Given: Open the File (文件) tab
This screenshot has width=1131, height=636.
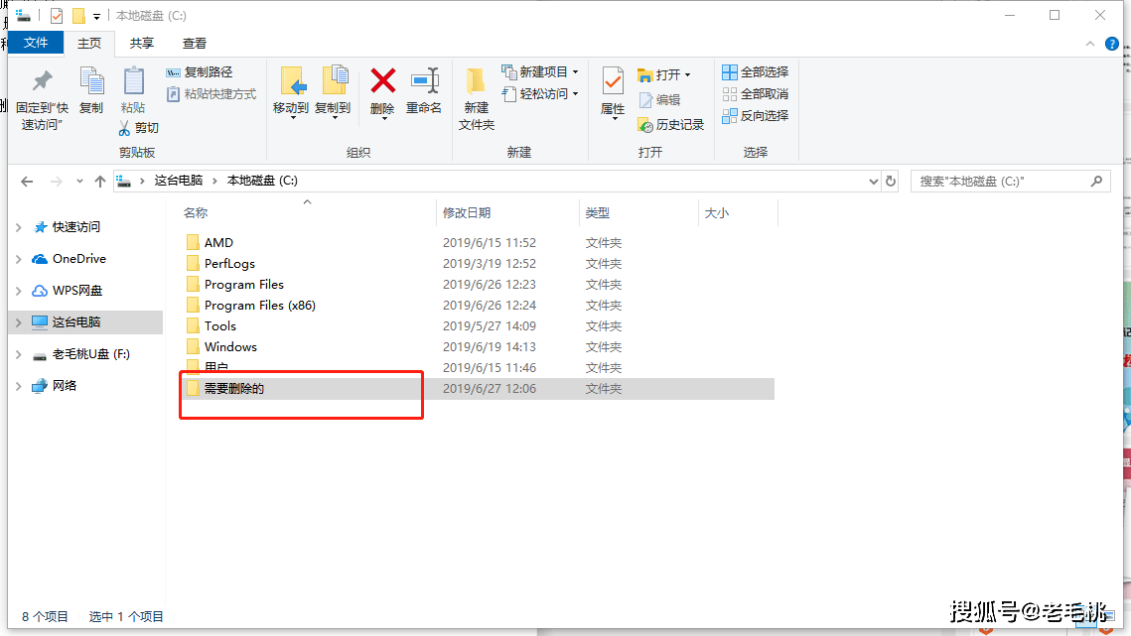Looking at the screenshot, I should [36, 44].
